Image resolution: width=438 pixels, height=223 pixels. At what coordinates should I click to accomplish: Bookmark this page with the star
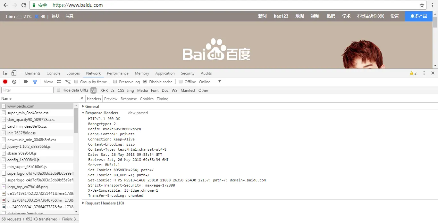click(422, 5)
